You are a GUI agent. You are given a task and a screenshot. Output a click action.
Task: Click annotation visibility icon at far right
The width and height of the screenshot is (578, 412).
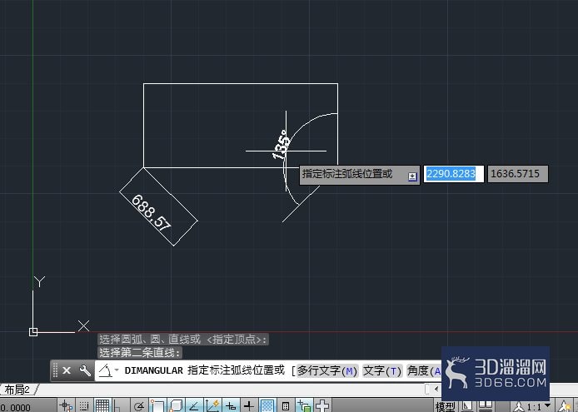[563, 407]
